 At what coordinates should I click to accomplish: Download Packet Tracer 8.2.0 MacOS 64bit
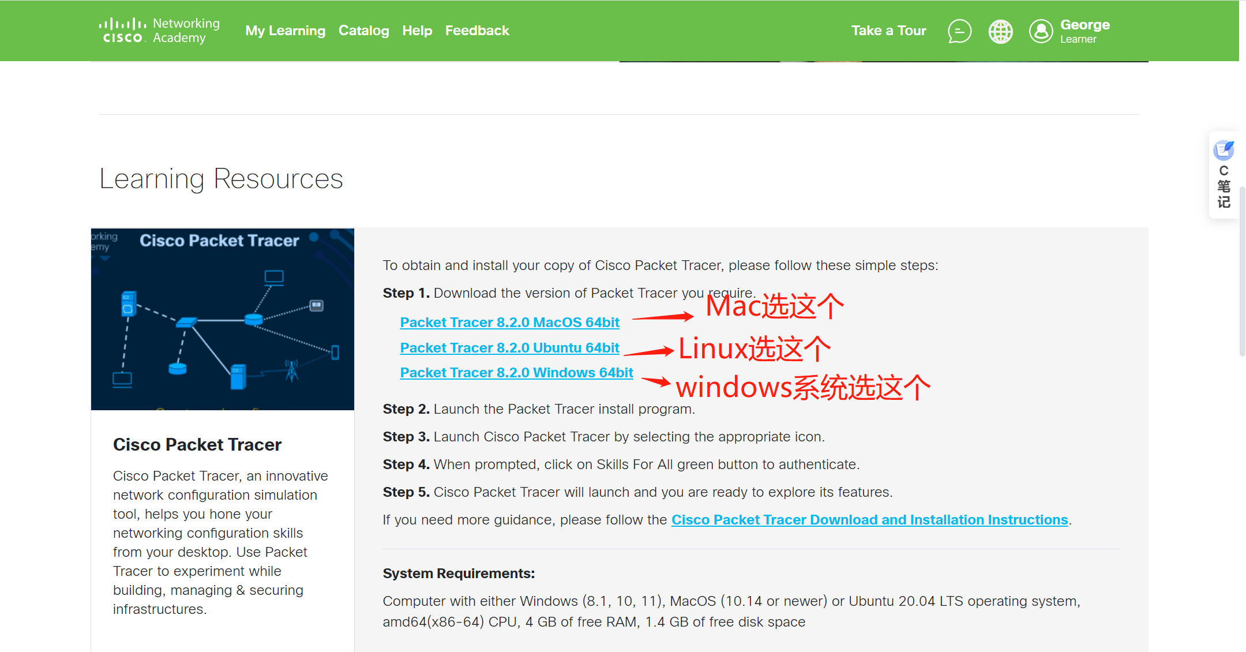[x=509, y=323]
